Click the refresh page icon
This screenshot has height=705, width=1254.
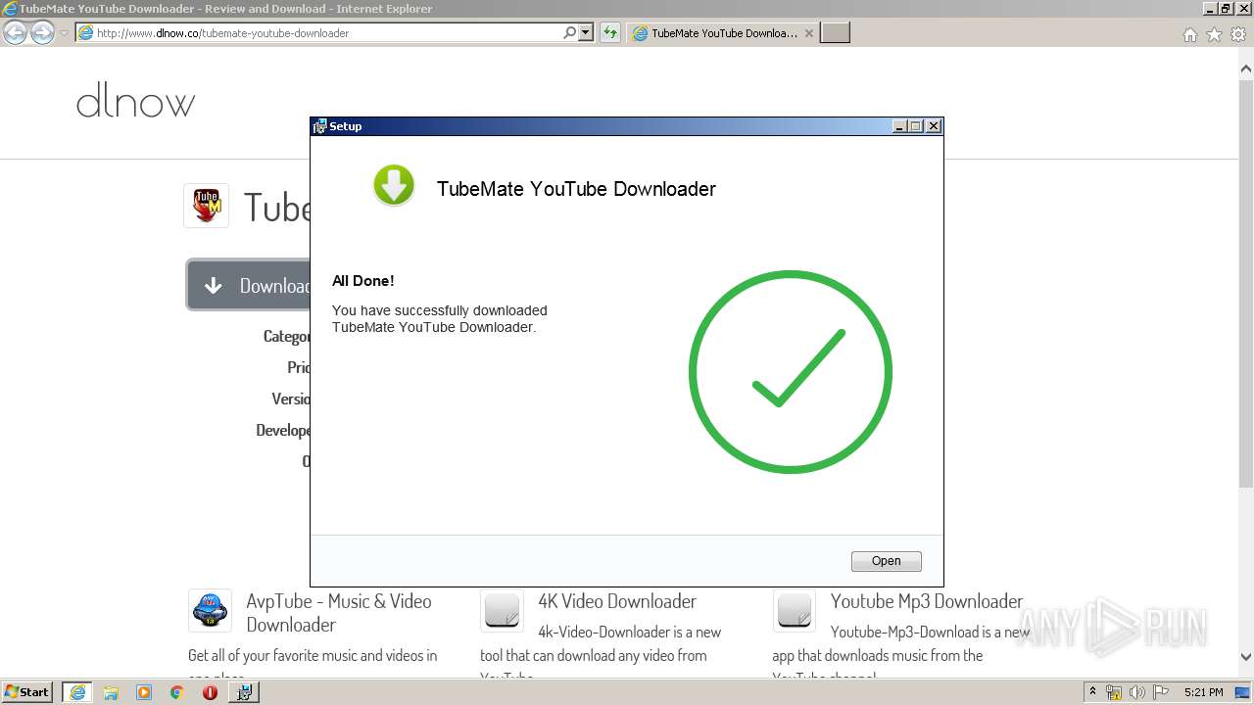tap(609, 32)
